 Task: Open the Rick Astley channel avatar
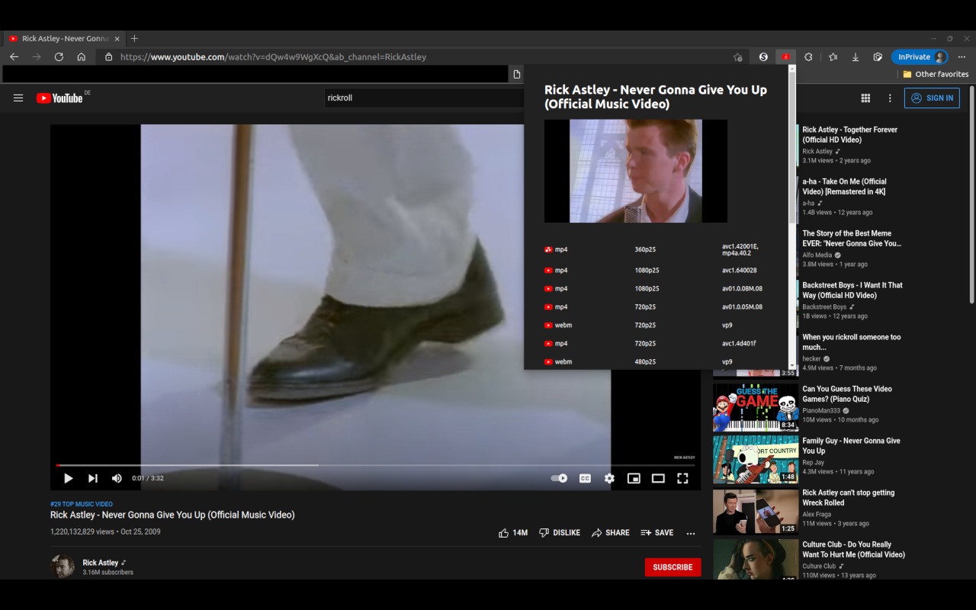[x=63, y=567]
